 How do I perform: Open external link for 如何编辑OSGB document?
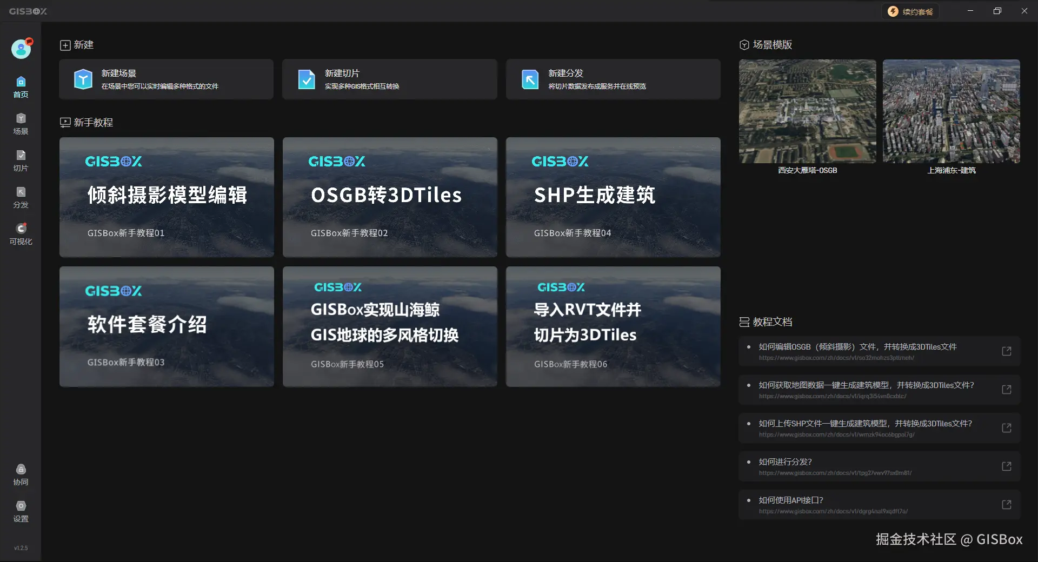click(1006, 351)
